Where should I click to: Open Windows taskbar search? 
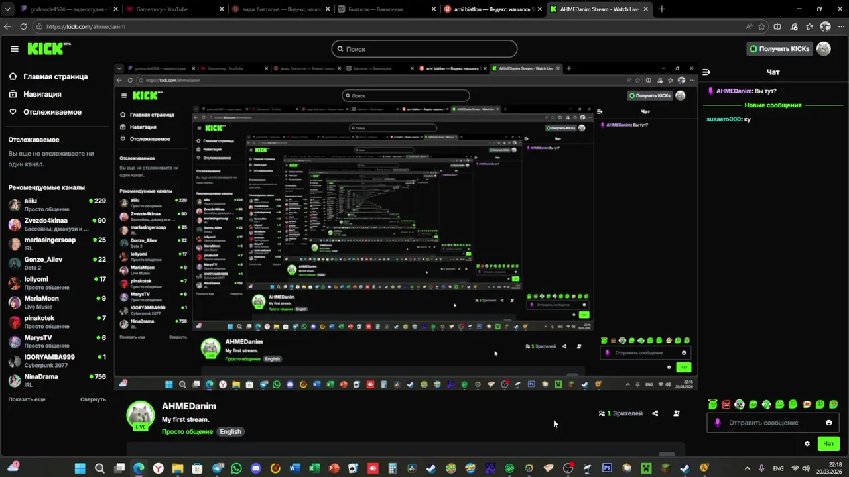(99, 468)
